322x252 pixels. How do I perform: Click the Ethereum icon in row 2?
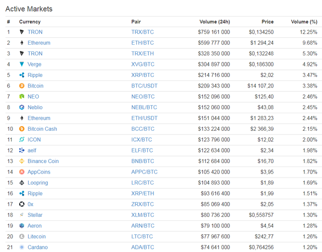point(22,43)
